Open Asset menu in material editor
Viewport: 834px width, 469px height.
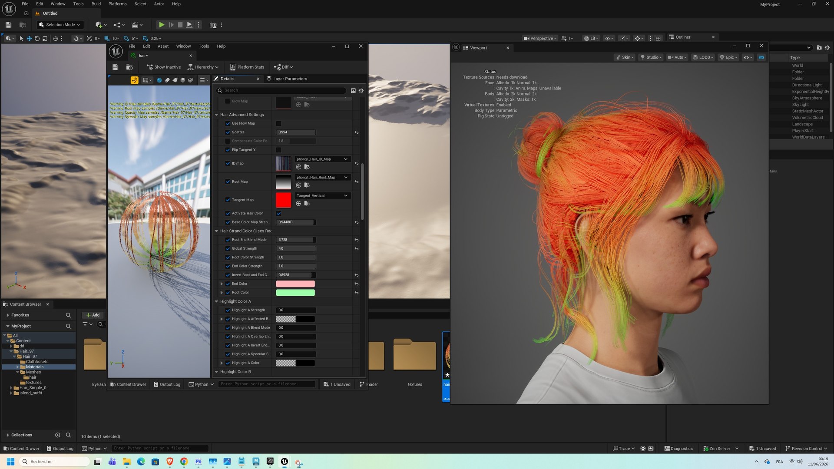[163, 46]
